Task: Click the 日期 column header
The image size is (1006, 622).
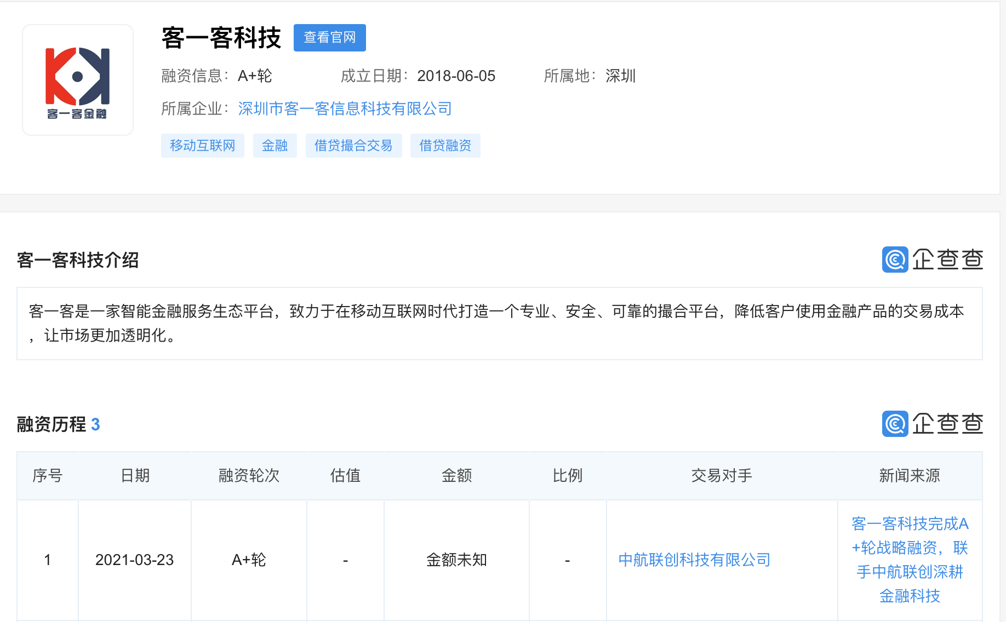Action: click(x=135, y=475)
